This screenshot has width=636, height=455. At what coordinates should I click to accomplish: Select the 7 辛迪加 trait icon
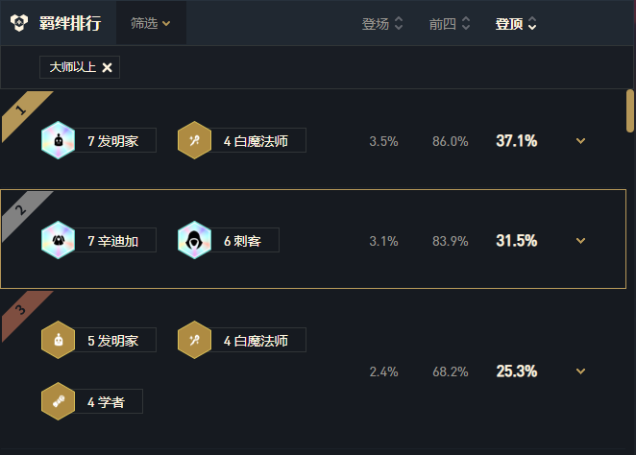click(58, 240)
